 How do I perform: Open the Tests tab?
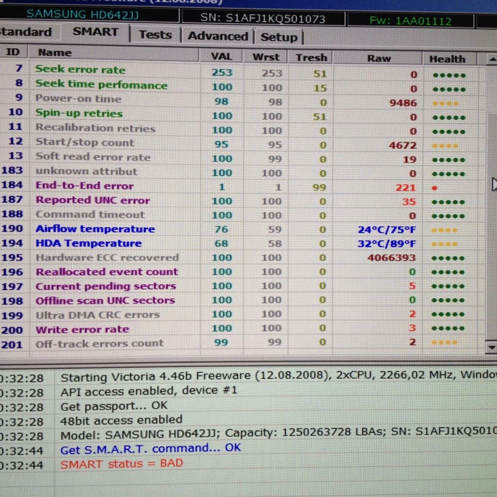155,35
